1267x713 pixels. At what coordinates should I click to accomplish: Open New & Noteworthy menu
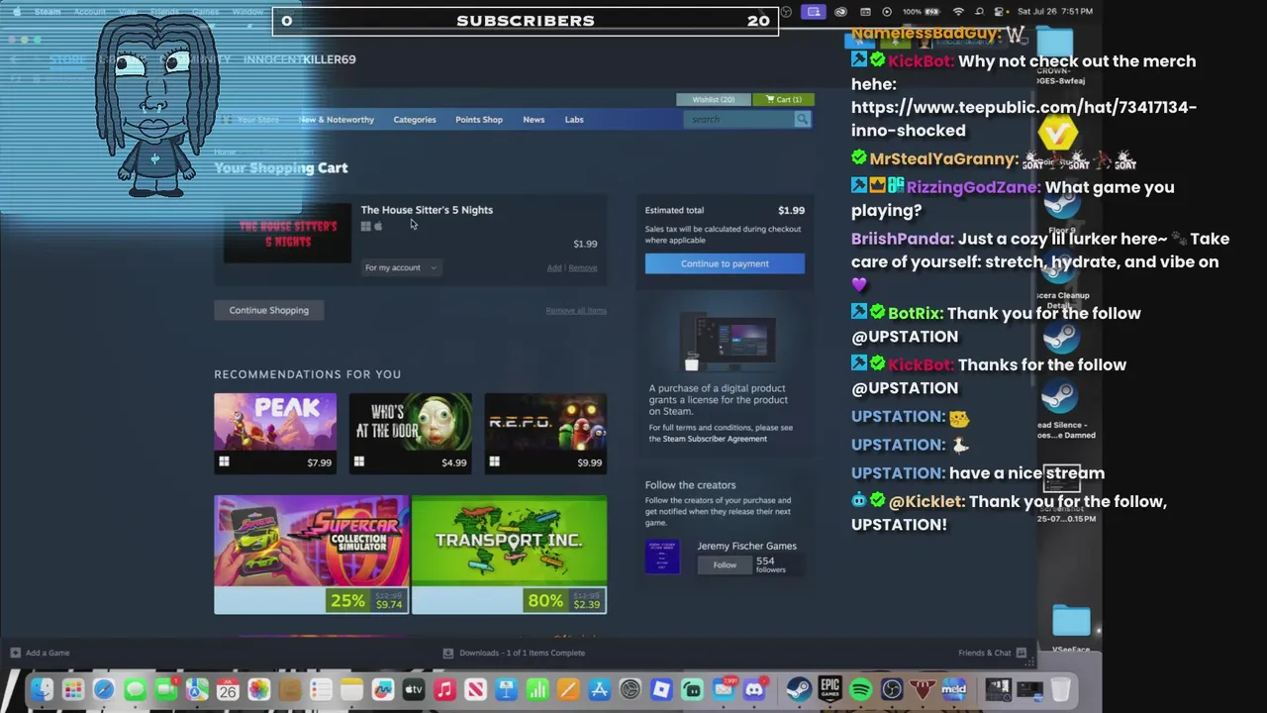pyautogui.click(x=337, y=120)
